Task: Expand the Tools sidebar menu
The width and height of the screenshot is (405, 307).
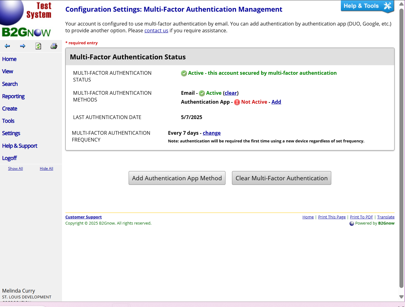Action: tap(8, 121)
